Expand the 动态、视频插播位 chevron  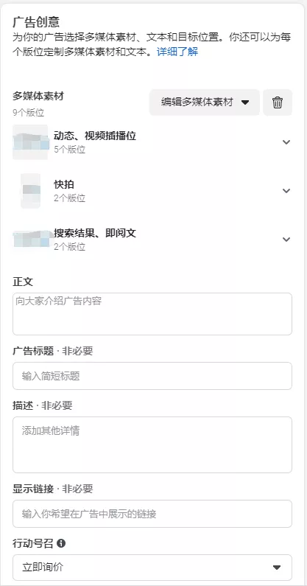pos(286,142)
